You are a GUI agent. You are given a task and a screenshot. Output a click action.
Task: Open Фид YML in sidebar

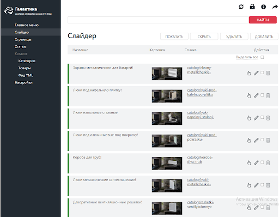(26, 75)
